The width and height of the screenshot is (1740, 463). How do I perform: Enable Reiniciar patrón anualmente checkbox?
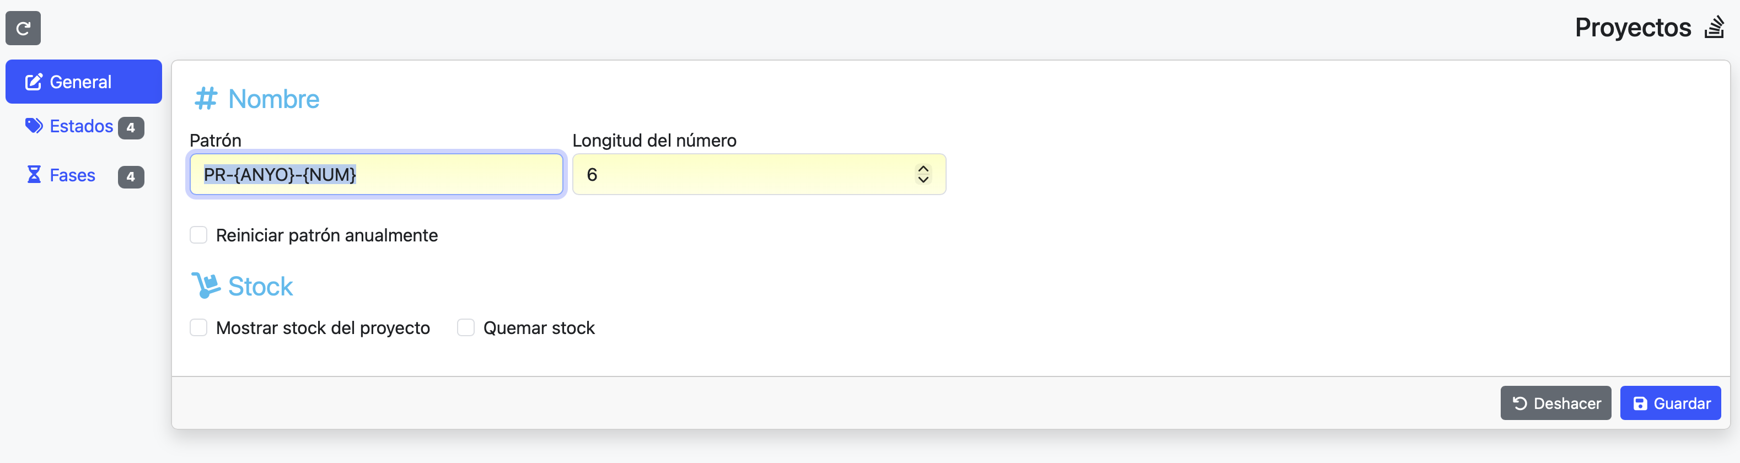click(x=198, y=235)
